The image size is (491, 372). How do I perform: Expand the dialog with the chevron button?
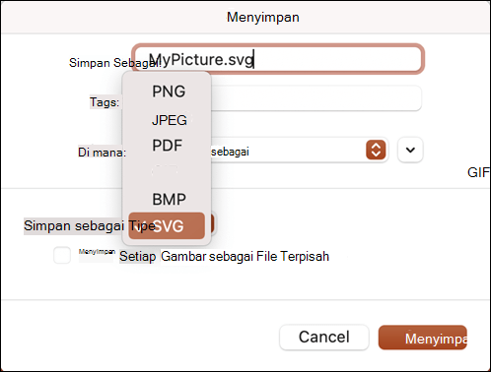(410, 151)
